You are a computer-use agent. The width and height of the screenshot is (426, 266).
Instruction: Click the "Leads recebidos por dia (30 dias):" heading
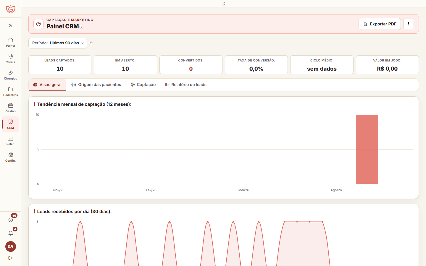(x=74, y=212)
